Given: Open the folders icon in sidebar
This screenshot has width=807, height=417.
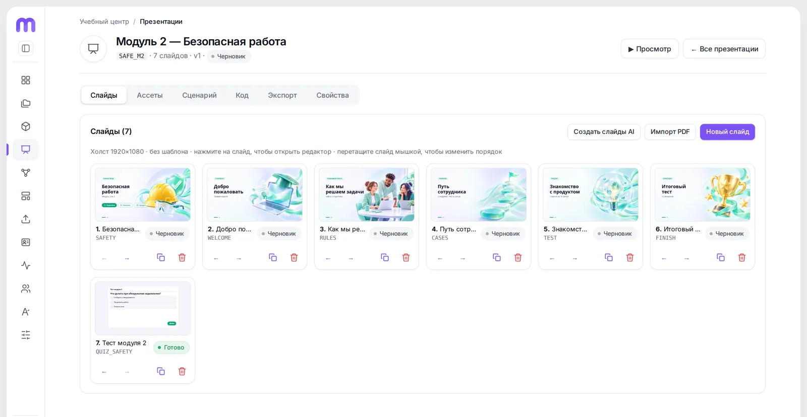Looking at the screenshot, I should click(26, 103).
